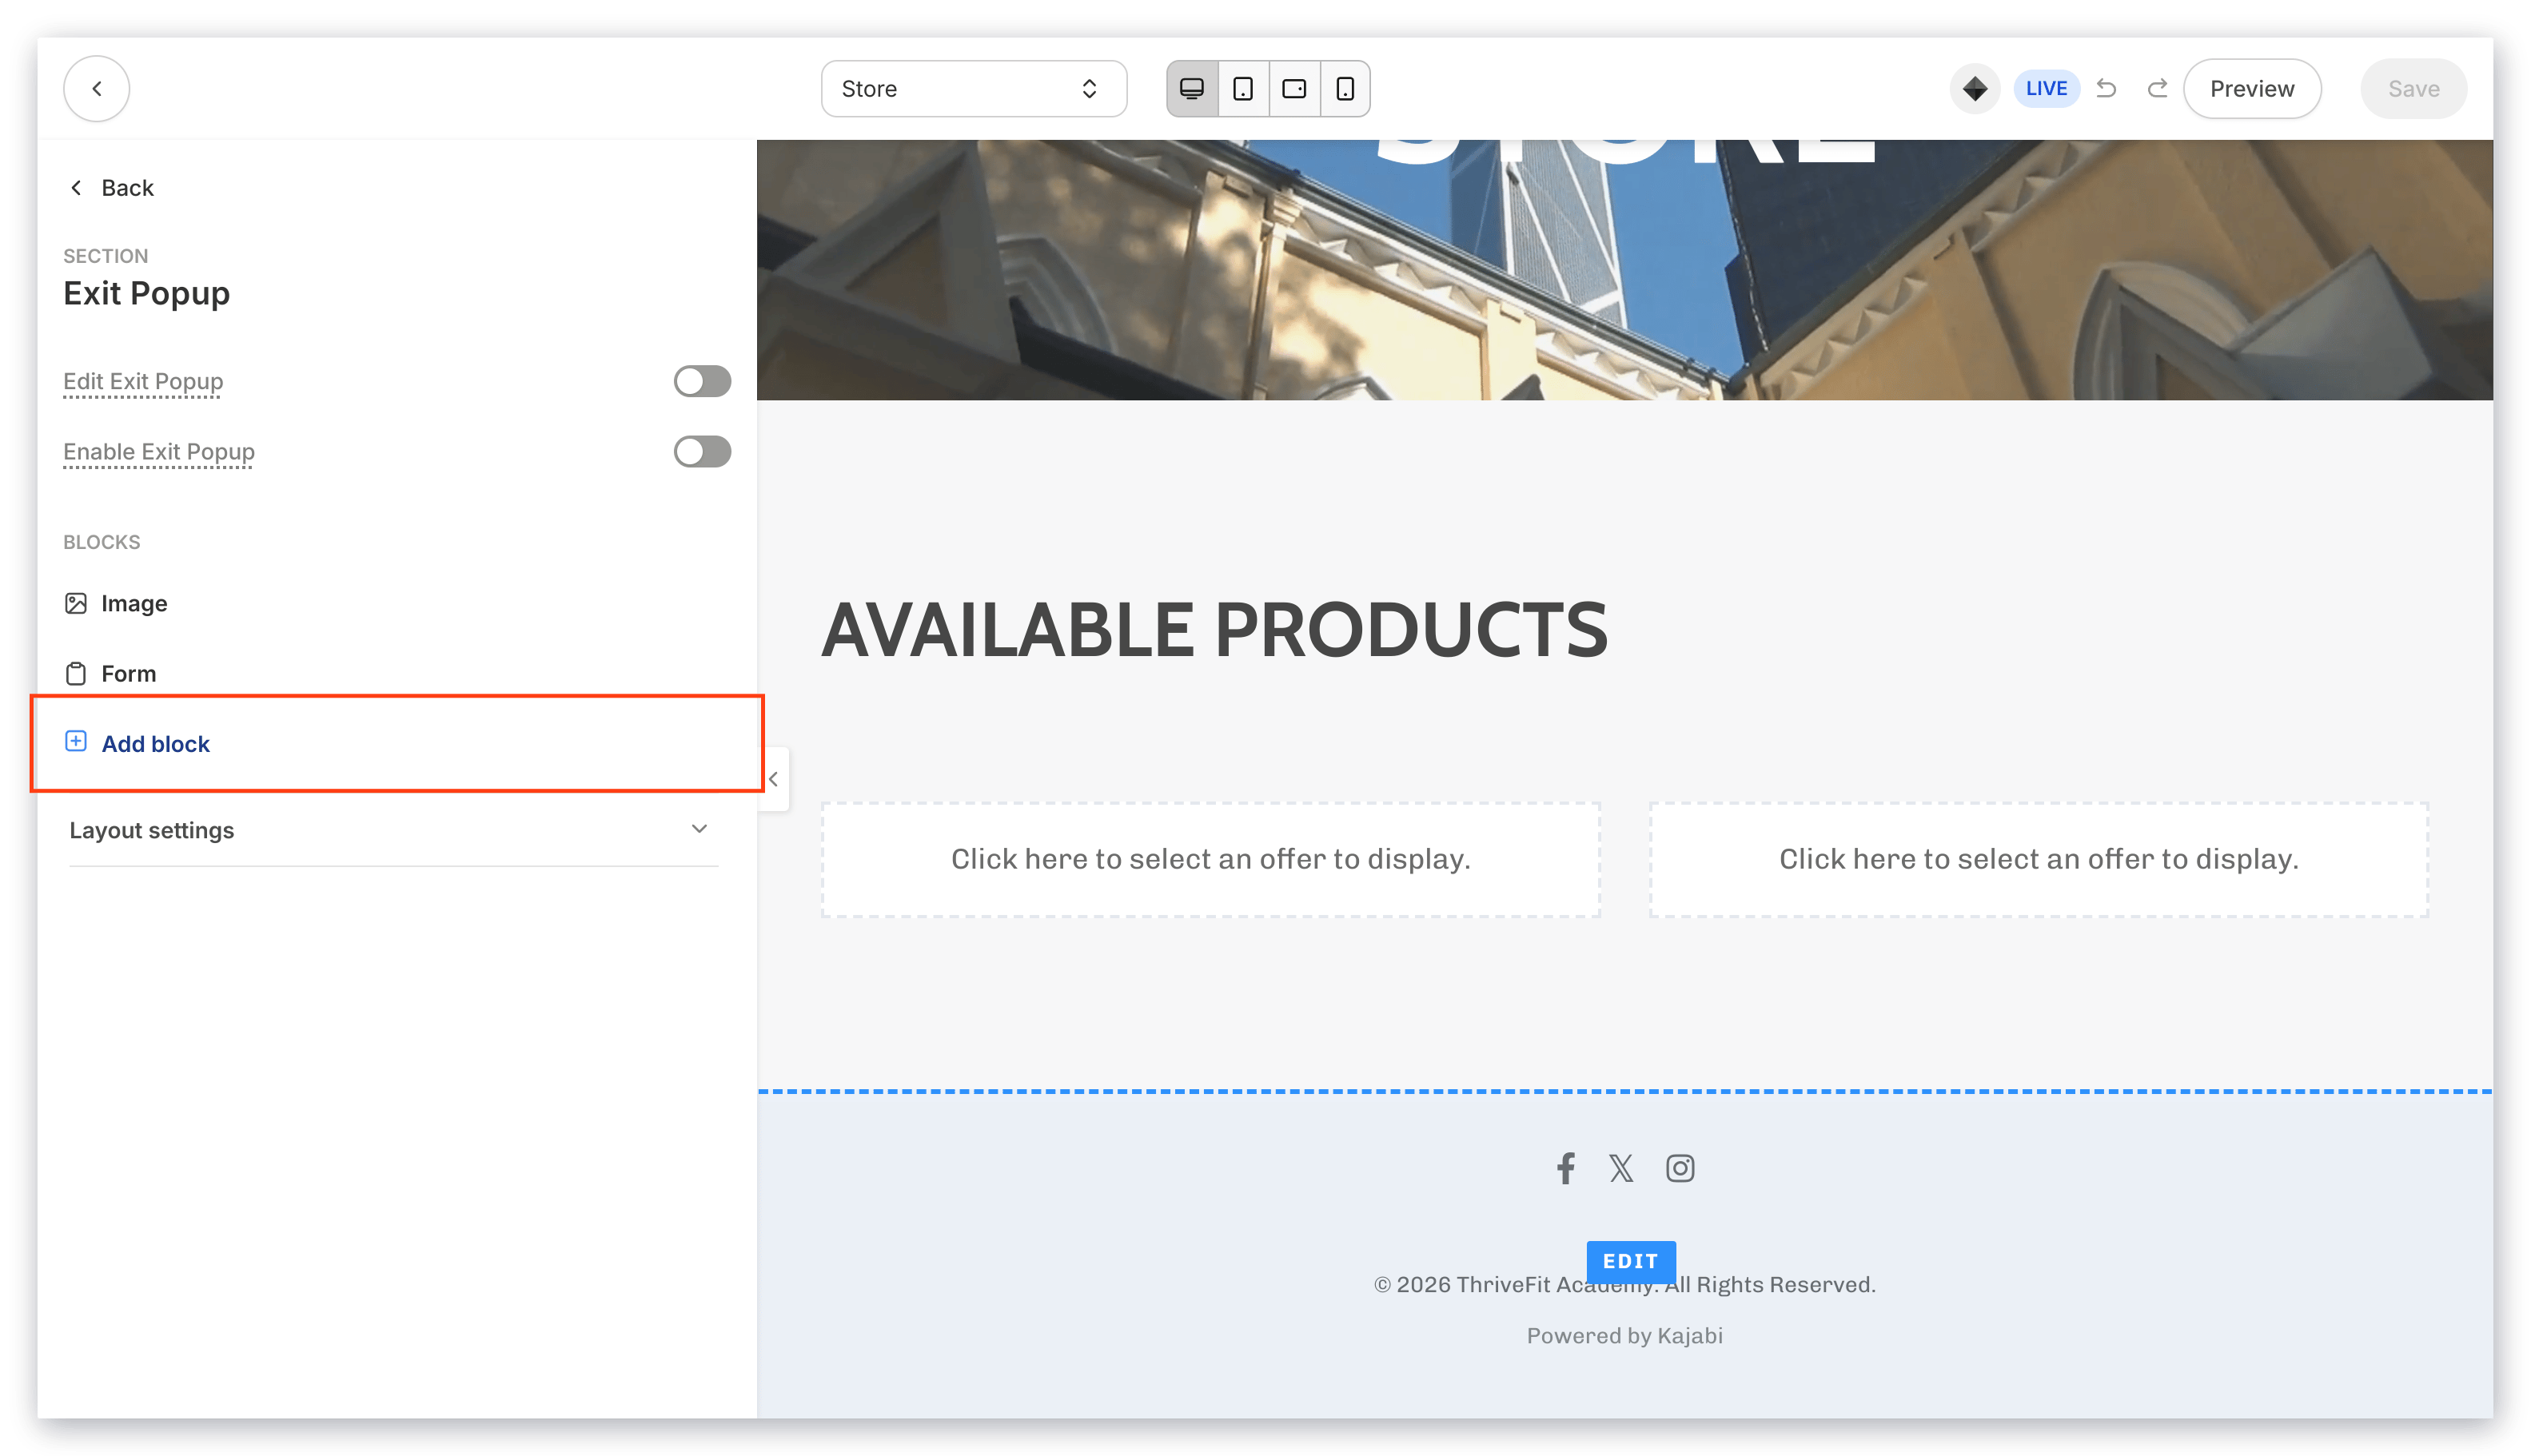This screenshot has height=1456, width=2531.
Task: Go Back to the sections list
Action: 111,188
